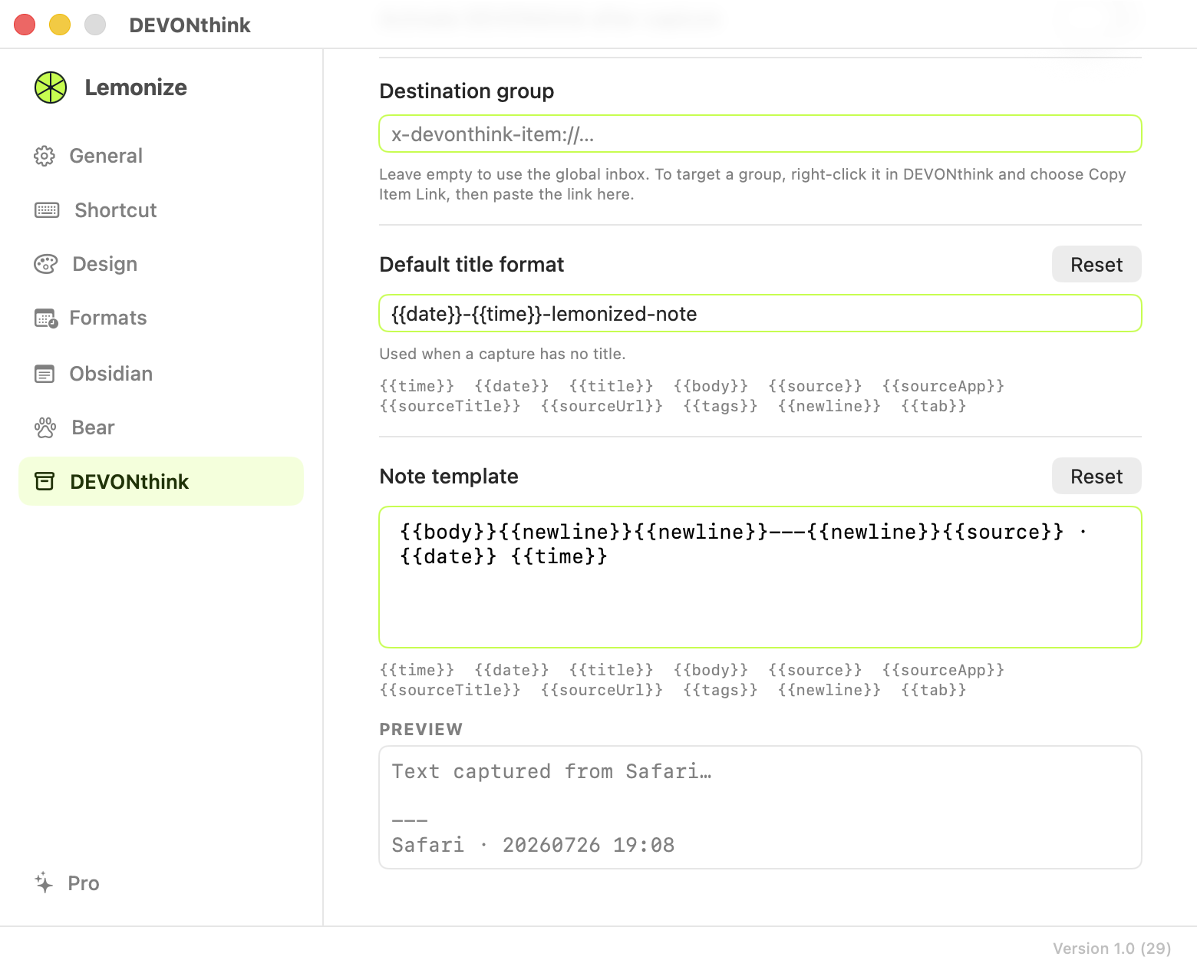Reset the default title format
Image resolution: width=1197 pixels, height=970 pixels.
[x=1096, y=264]
